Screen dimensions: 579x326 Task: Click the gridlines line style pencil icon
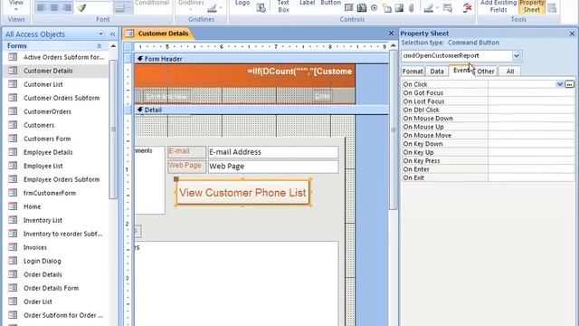pyautogui.click(x=212, y=8)
